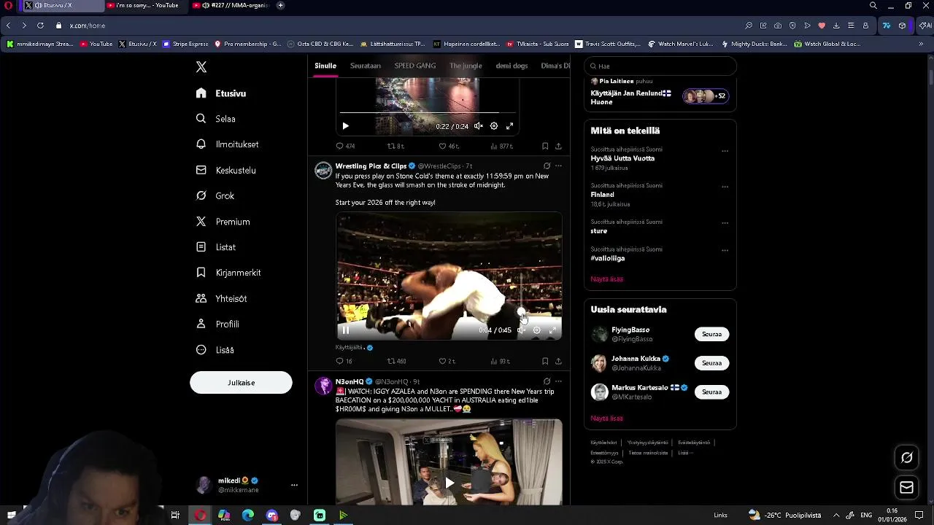The image size is (934, 525).
Task: Switch to SPEED GANG tab
Action: click(x=415, y=66)
